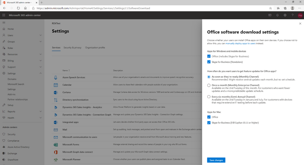
Task: Follow manually deploy apps to users link
Action: (240, 44)
